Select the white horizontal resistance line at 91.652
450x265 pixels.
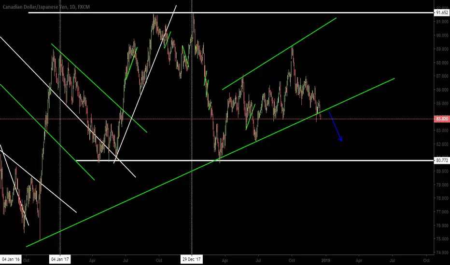coord(231,13)
